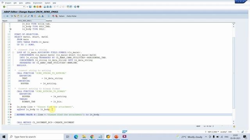Click the 'Ln 41 Col 2' status bar entry
250x140 pixels.
(x=209, y=126)
